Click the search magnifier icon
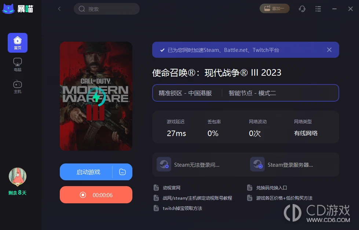The image size is (359, 230). pyautogui.click(x=82, y=9)
